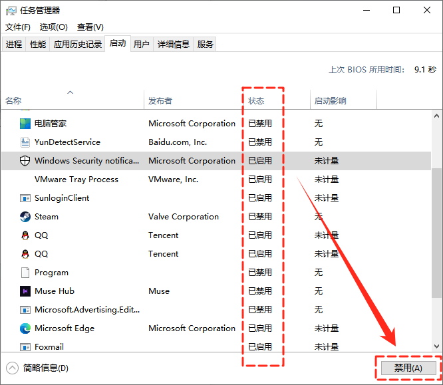This screenshot has height=385, width=443.
Task: Click the sort arrow above 名称 column
Action: [70, 92]
